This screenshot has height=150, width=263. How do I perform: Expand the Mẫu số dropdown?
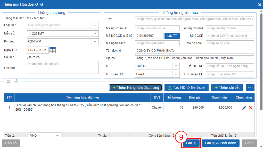point(95,33)
